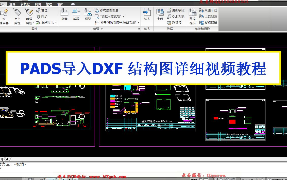Select the large red rectangle in lower-right frame
287x180 pixels.
click(x=232, y=122)
